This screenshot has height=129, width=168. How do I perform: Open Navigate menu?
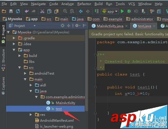(x=38, y=4)
